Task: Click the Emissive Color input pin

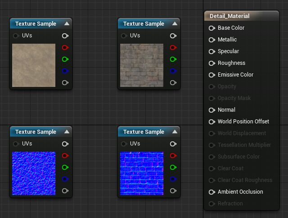Action: click(x=212, y=75)
